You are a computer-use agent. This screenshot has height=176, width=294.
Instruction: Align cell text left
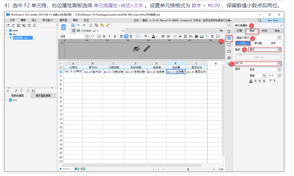pos(122,36)
